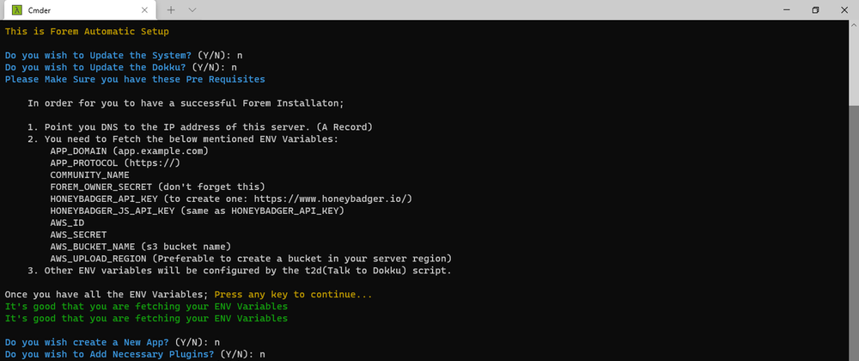Expand the new tab profile dropdown chevron
Screen dimensions: 859x361
pos(192,9)
